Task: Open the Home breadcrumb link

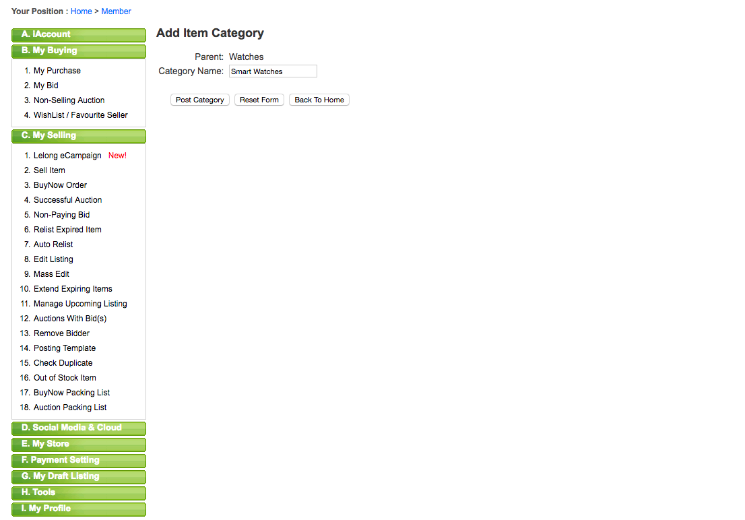Action: pos(82,11)
